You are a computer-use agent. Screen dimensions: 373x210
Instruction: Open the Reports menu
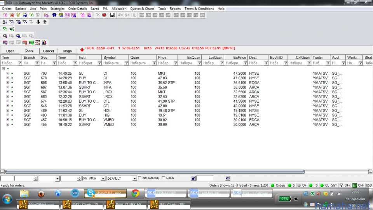tap(175, 9)
